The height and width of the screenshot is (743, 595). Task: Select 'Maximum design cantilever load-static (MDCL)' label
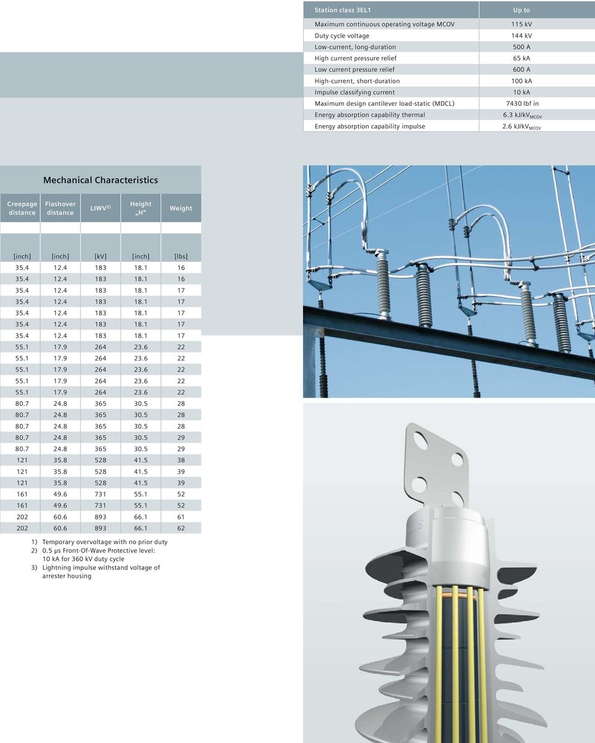384,103
